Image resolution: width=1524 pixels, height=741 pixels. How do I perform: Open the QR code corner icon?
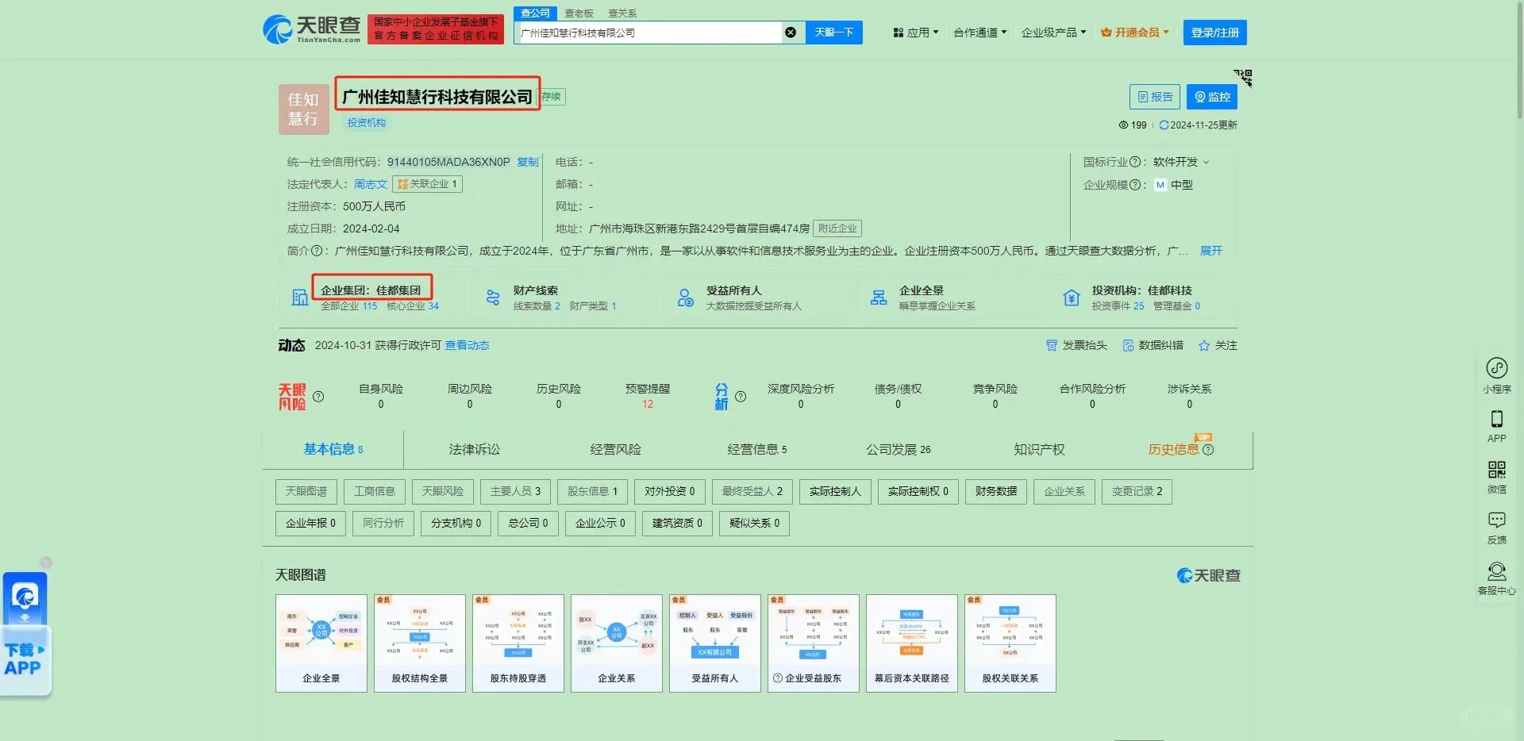click(1243, 77)
